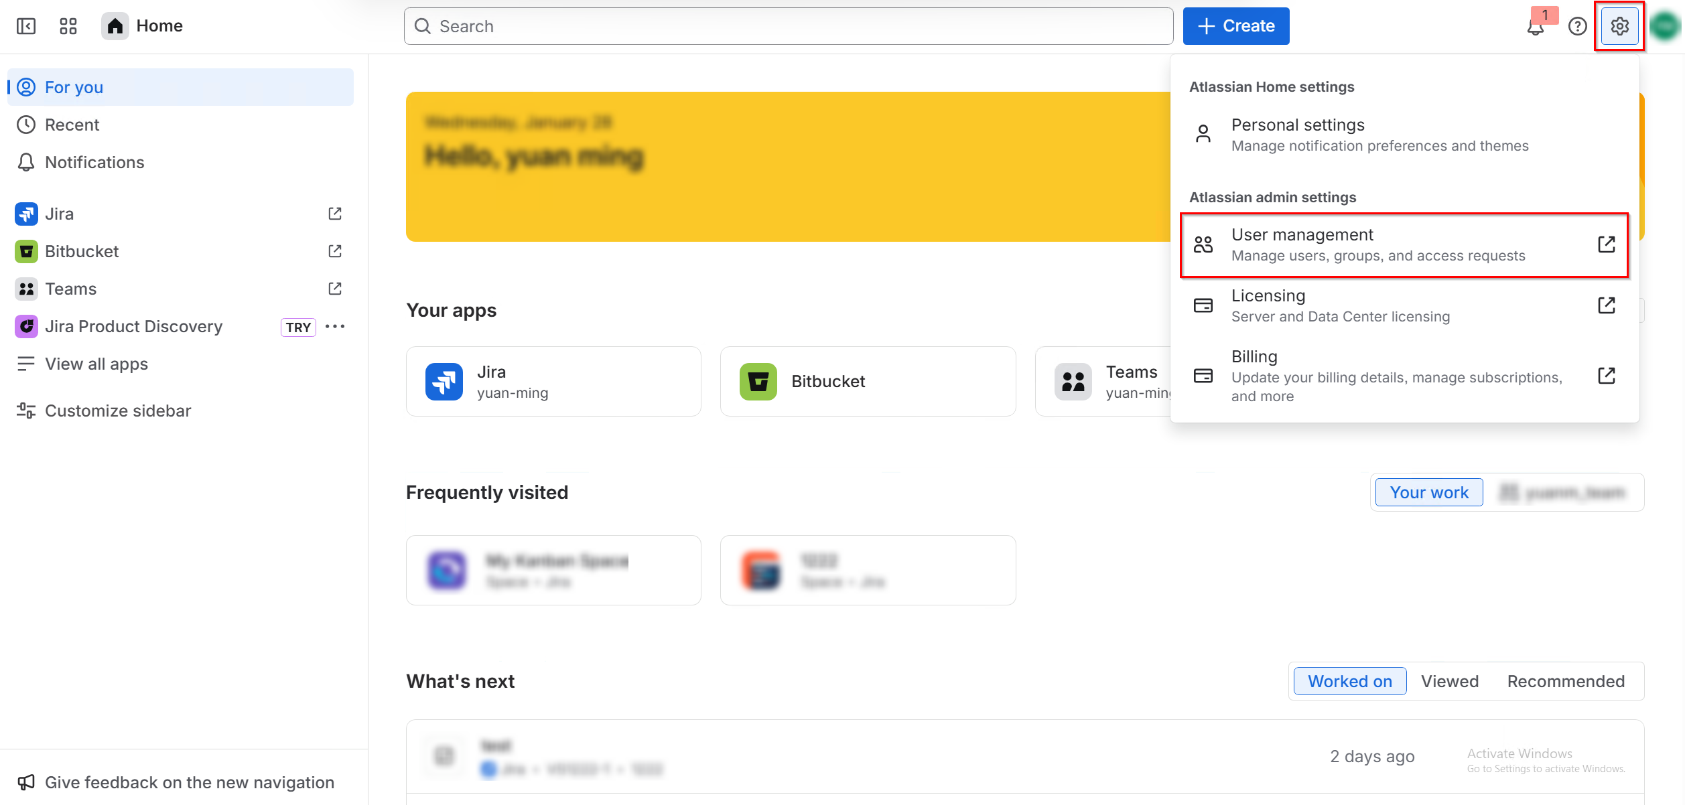The width and height of the screenshot is (1685, 805).
Task: Collapse the navigation sidebar
Action: pos(26,25)
